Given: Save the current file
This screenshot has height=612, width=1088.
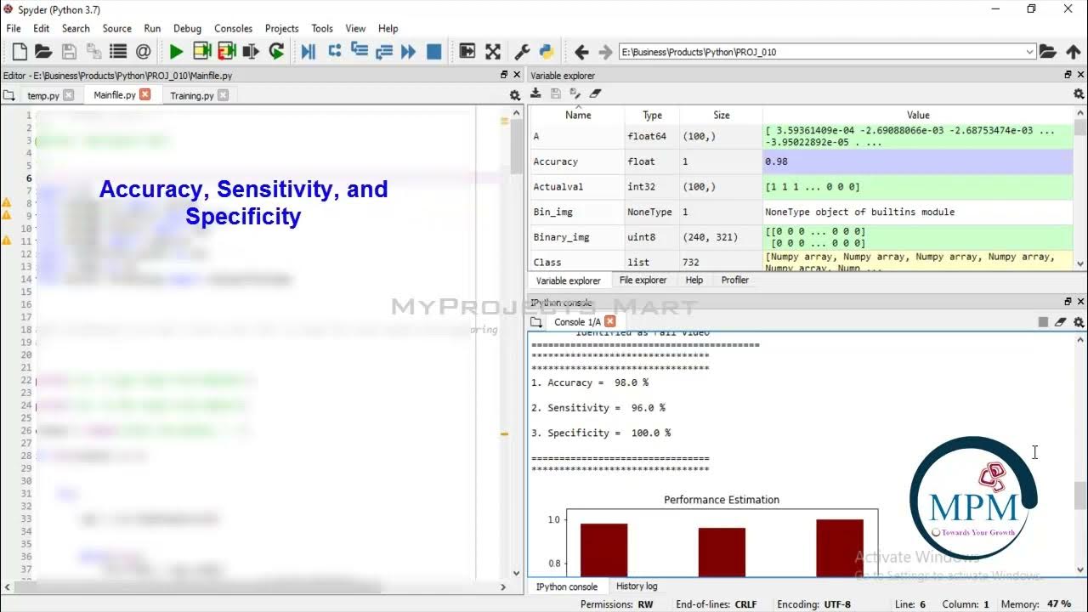Looking at the screenshot, I should tap(69, 52).
